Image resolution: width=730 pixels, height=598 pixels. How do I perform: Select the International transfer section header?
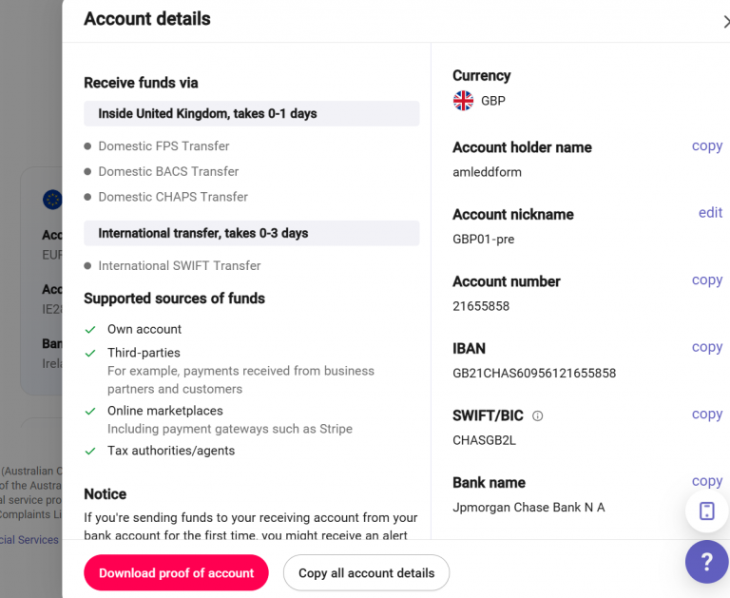[251, 233]
